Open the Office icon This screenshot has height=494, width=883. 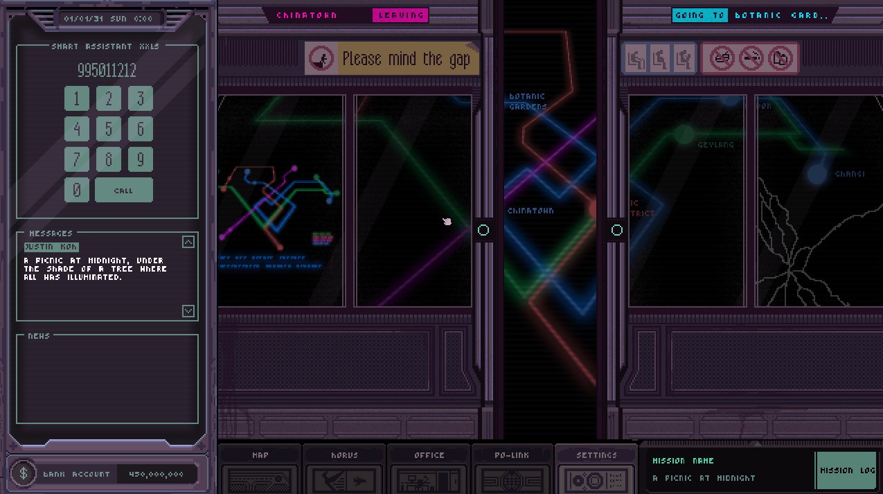tap(429, 479)
